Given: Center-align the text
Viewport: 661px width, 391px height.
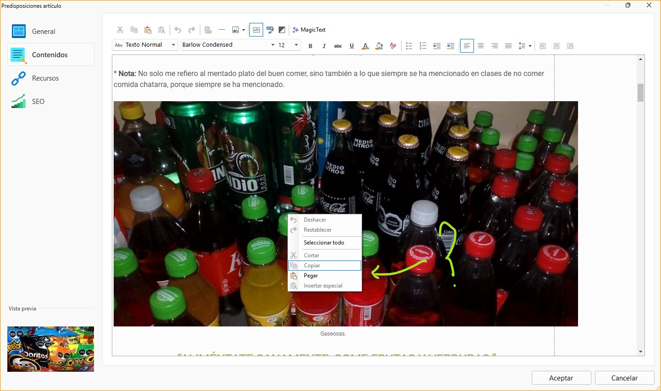Looking at the screenshot, I should [481, 46].
